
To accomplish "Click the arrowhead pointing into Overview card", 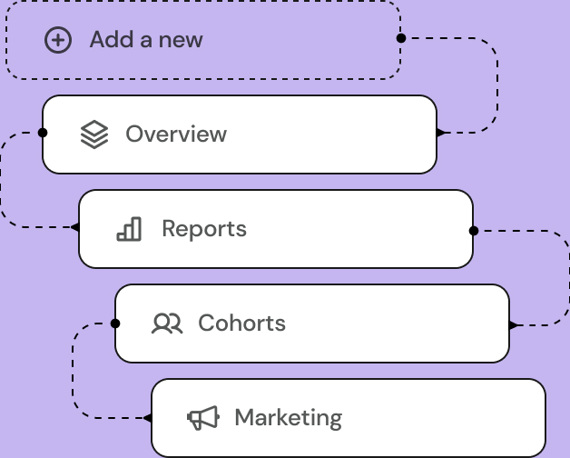I will pos(440,133).
